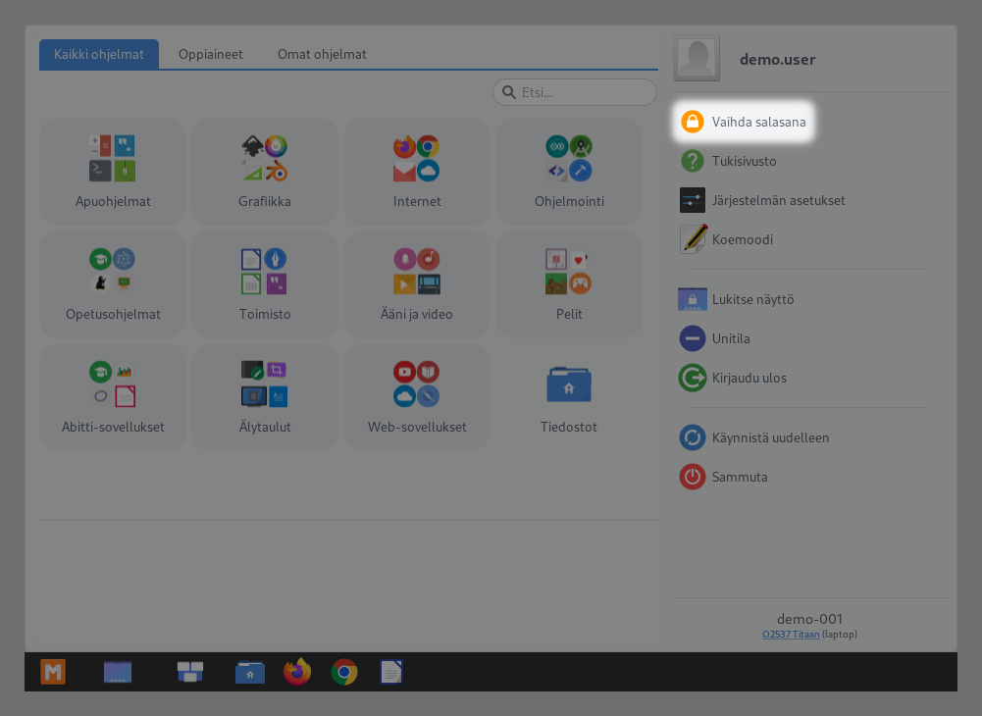Open the Ääni ja video category

[x=417, y=284]
